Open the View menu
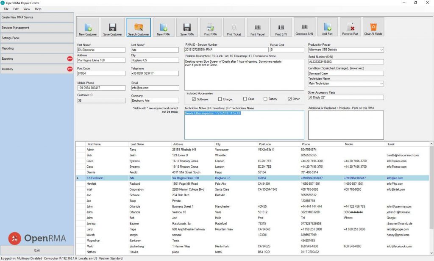 point(27,8)
